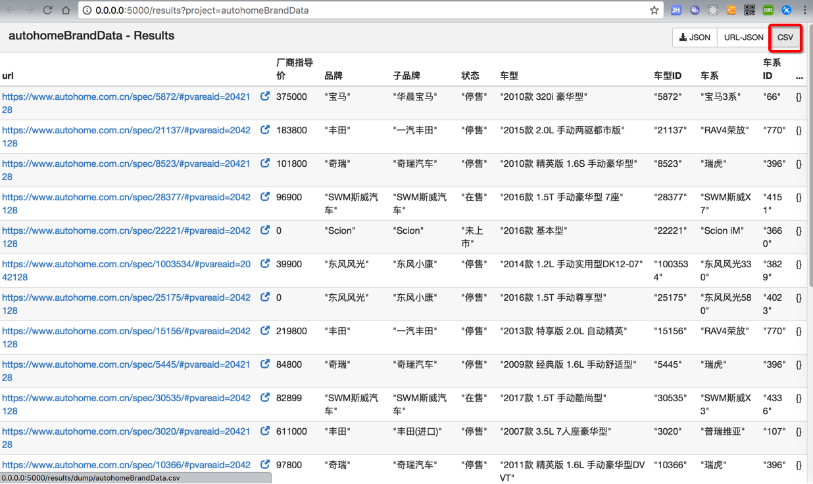Click the url column header
813x484 pixels.
pos(8,76)
